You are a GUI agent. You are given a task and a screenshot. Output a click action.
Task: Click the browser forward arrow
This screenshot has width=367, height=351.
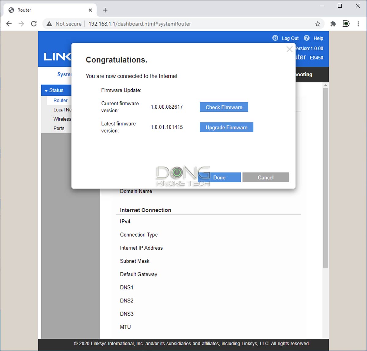[21, 24]
